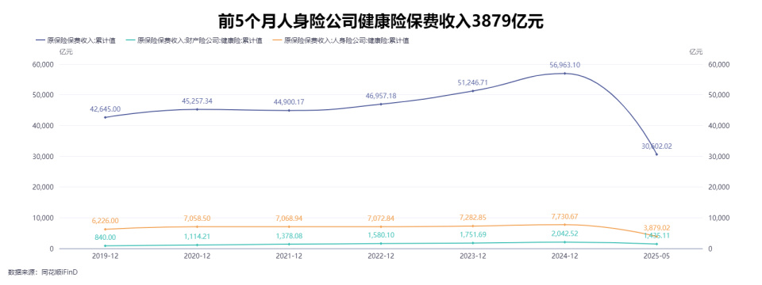
Task: Click the 51,246.71 data label
Action: [x=473, y=83]
